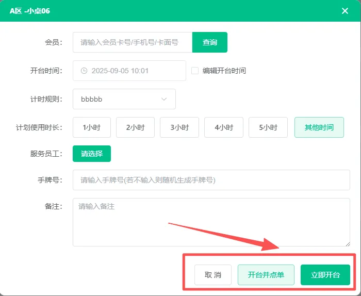
Task: Select the 其他时间 option
Action: pos(319,127)
